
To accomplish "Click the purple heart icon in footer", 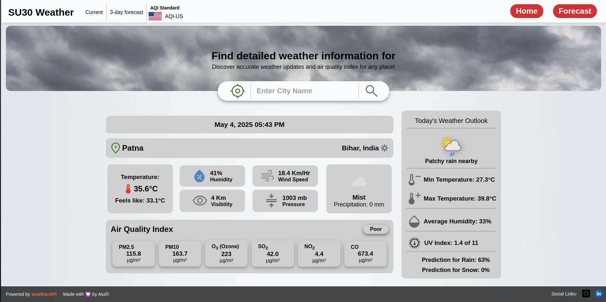I will 88,294.
